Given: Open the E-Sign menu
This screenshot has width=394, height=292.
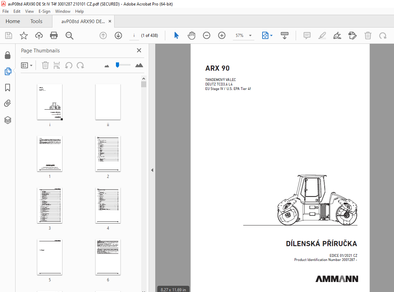Looking at the screenshot, I should click(44, 11).
